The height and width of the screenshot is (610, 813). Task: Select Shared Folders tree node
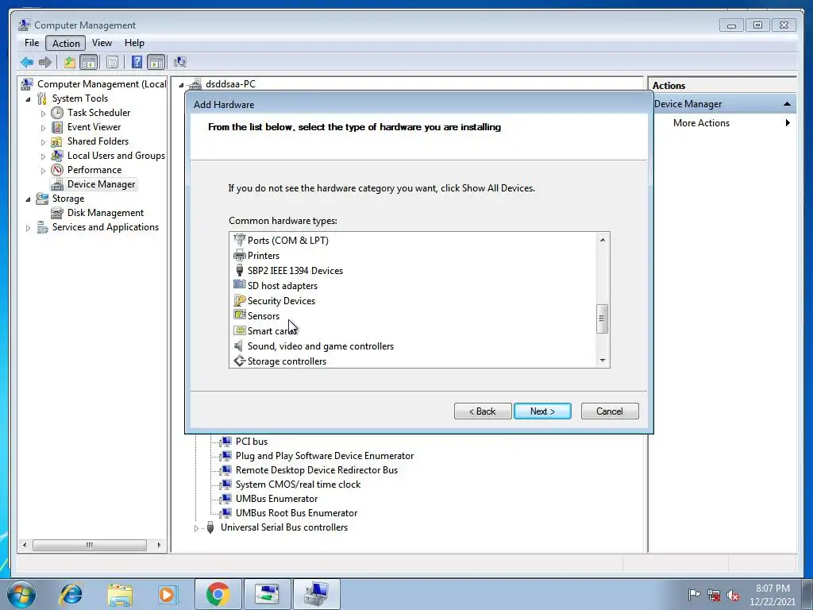coord(98,141)
